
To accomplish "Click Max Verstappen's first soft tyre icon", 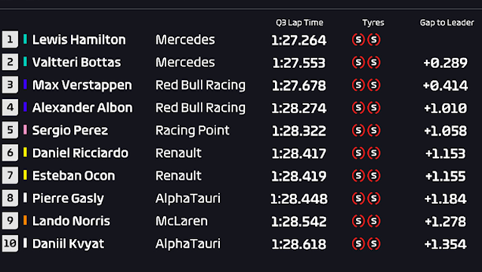I will point(358,85).
